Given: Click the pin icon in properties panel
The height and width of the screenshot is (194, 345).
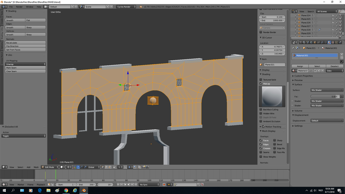Looking at the screenshot, I should coord(293,48).
